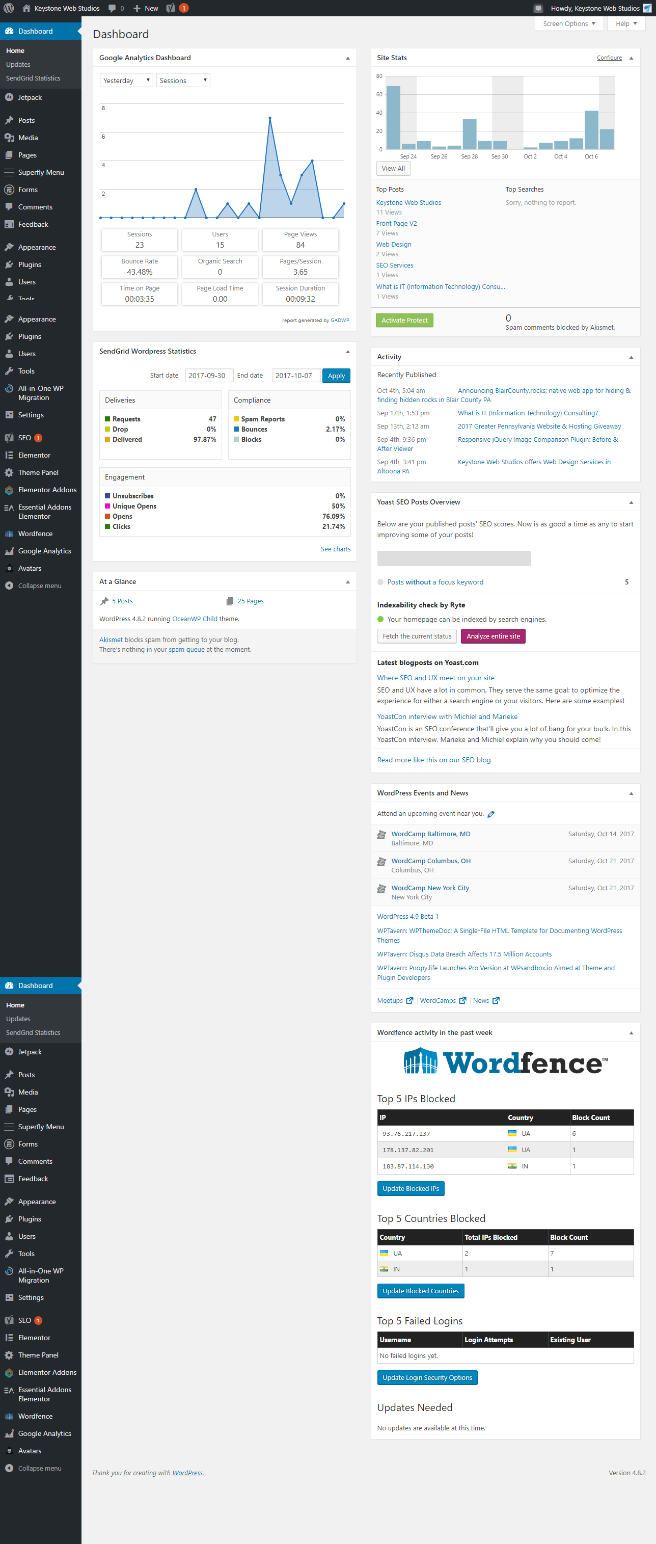Click the tallest Sep 23 bar in Site Stats
The width and height of the screenshot is (656, 1544).
tap(393, 118)
